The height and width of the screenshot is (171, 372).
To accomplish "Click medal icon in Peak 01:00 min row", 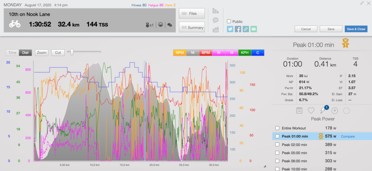I will pyautogui.click(x=321, y=136).
